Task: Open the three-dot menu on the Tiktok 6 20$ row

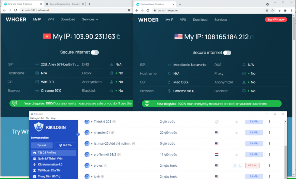Action: pos(269,122)
